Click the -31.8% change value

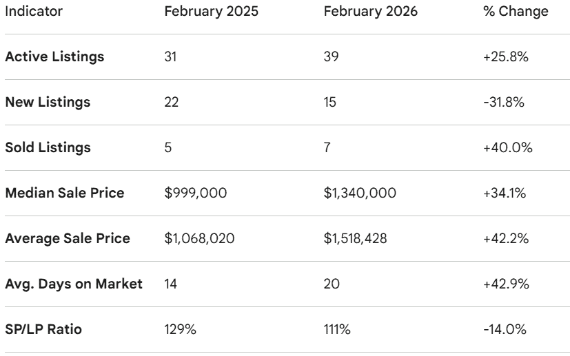pyautogui.click(x=504, y=103)
